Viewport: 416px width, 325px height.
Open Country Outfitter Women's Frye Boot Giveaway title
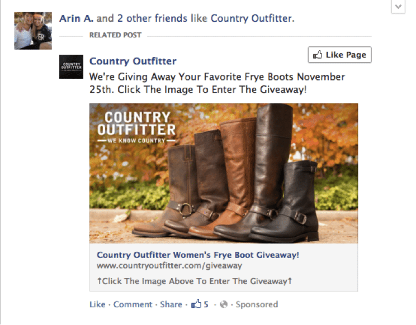[x=197, y=255]
